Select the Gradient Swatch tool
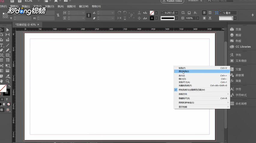The image size is (256, 143). 2,71
